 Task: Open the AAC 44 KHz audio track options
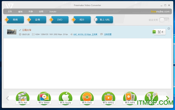pyautogui.click(x=85, y=35)
